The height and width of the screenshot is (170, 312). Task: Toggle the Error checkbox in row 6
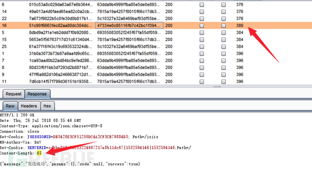[x=202, y=5]
